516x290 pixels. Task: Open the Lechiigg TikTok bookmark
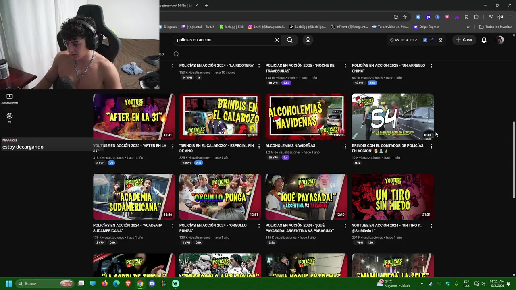[307, 27]
